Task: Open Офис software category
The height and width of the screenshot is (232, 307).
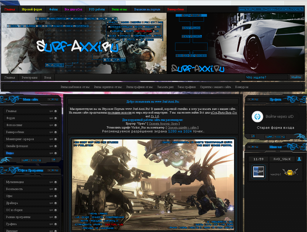Action: (x=31, y=196)
